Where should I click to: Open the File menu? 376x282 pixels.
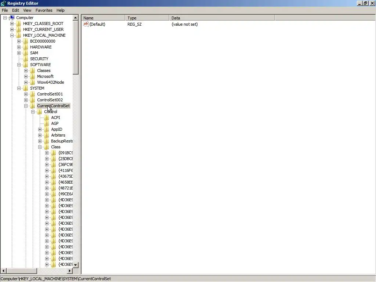tap(5, 10)
